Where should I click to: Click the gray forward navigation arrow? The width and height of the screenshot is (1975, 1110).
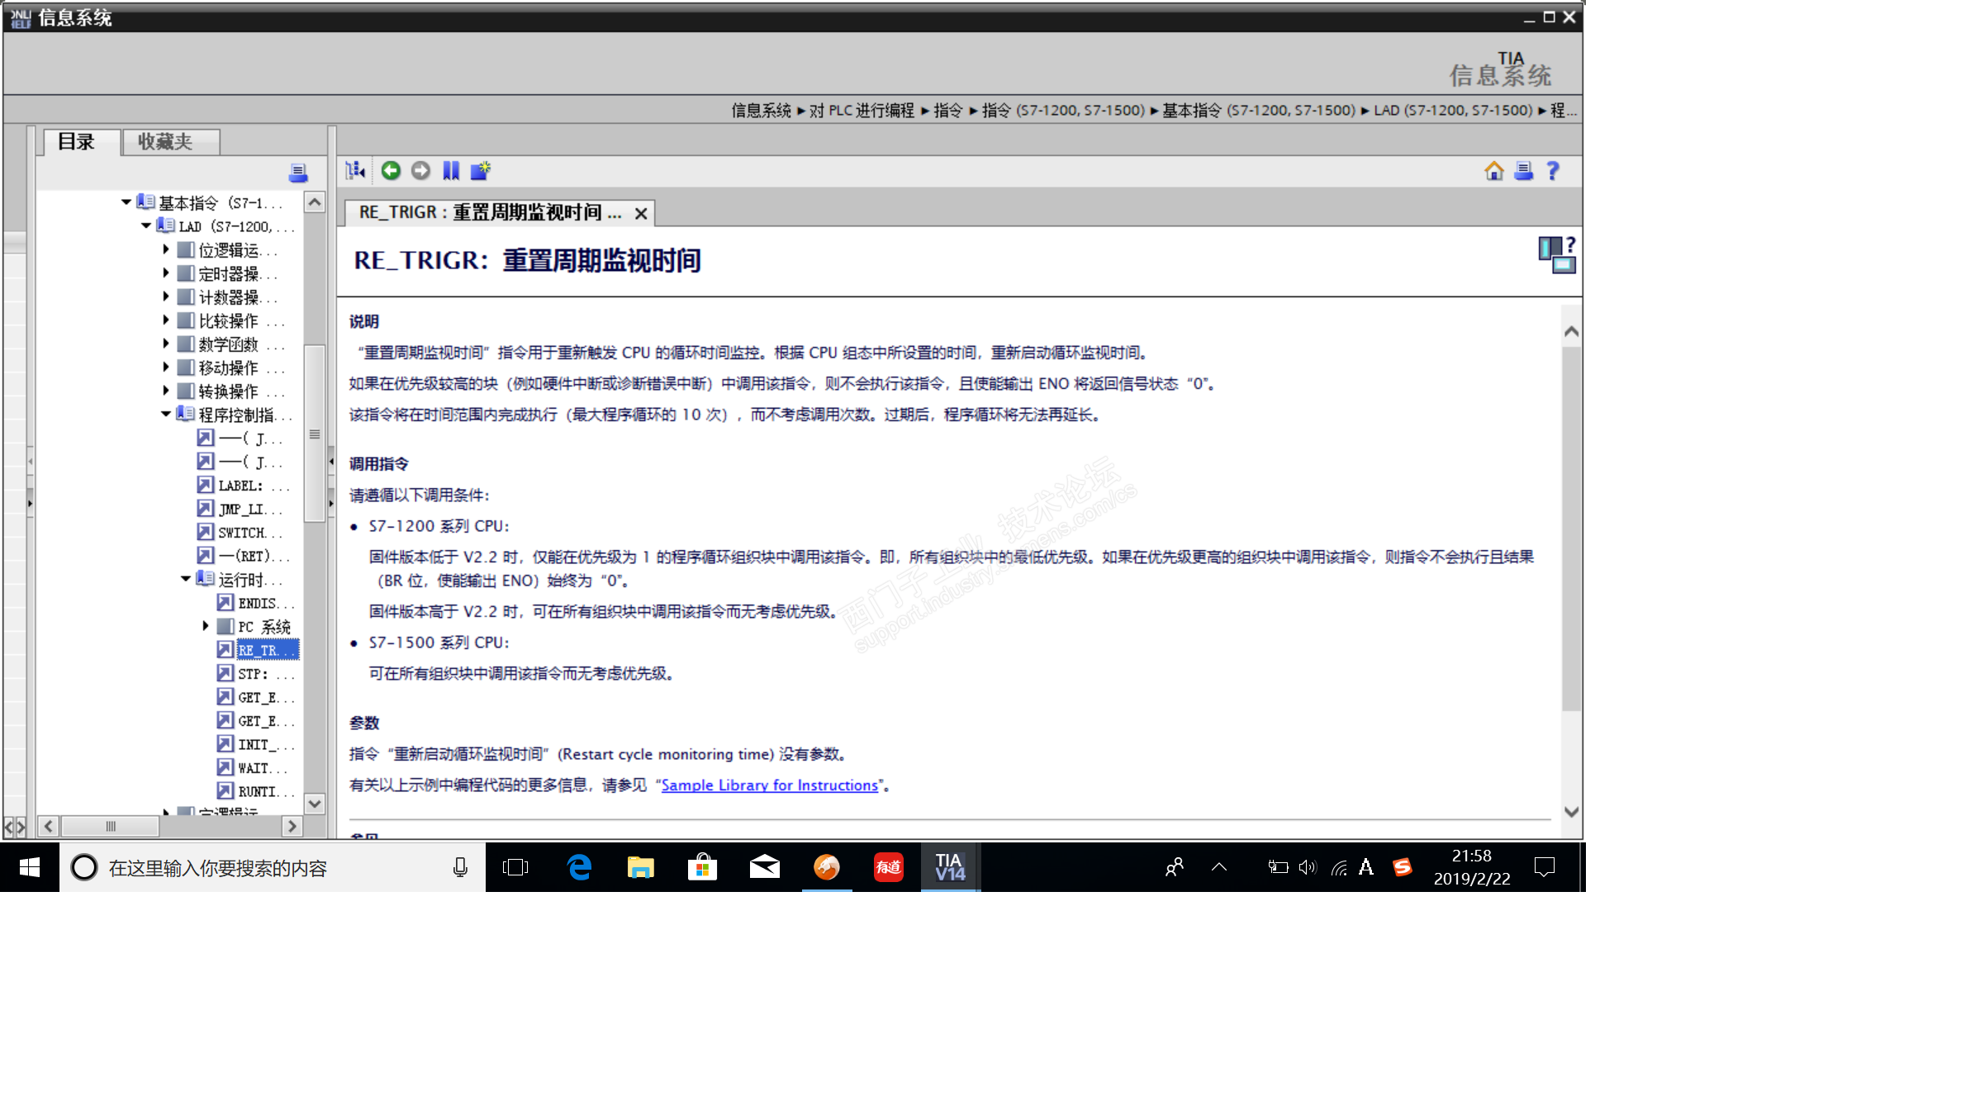point(420,171)
